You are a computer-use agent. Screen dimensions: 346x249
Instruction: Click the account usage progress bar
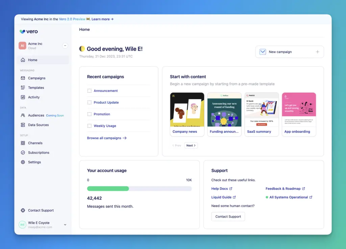coord(139,189)
